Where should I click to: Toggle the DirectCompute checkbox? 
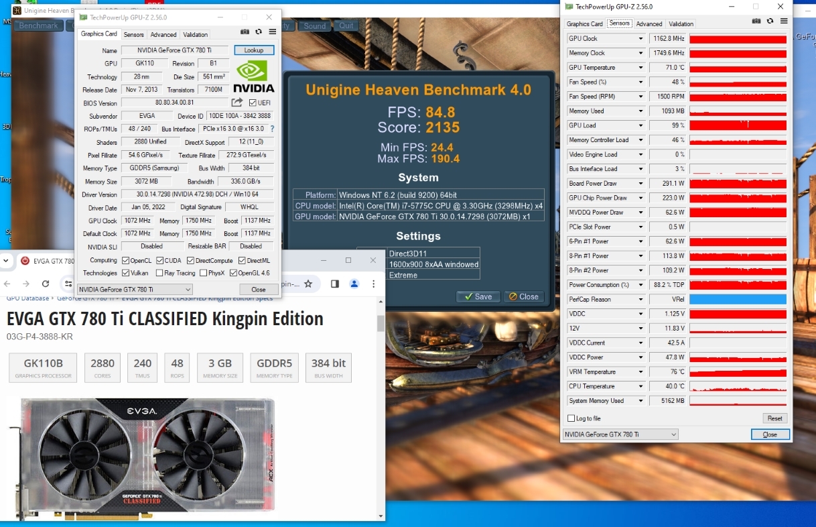190,260
